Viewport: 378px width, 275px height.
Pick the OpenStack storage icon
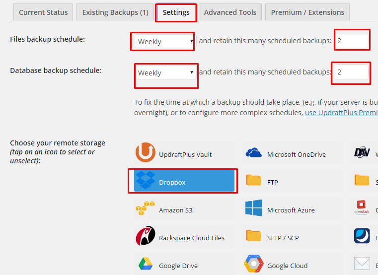[x=362, y=208]
